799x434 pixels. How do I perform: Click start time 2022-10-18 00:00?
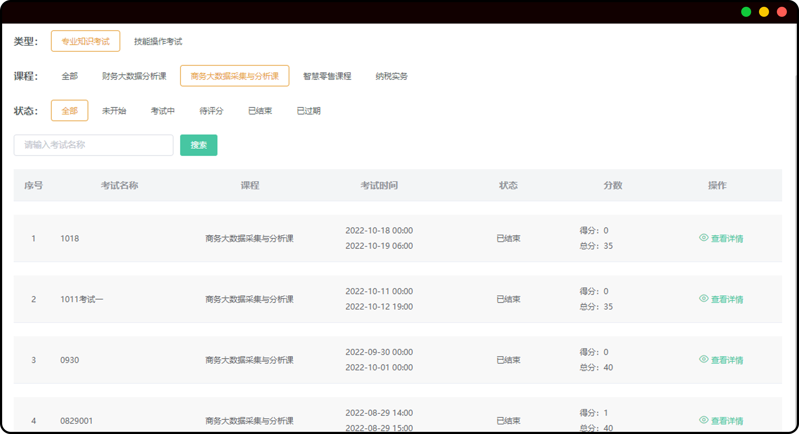[x=379, y=230]
